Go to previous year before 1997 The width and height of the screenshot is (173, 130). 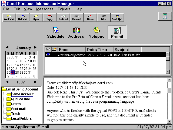pyautogui.click(x=7, y=82)
